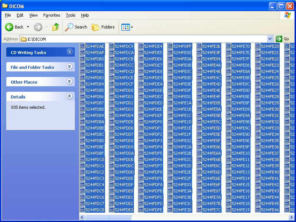296x222 pixels.
Task: Click the horizontal scrollbar thumb
Action: [108, 217]
